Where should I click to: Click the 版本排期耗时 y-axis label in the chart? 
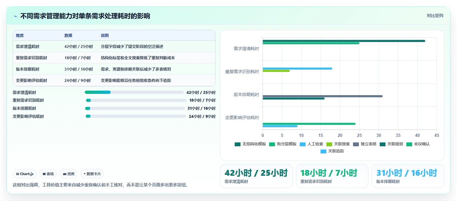246,95
